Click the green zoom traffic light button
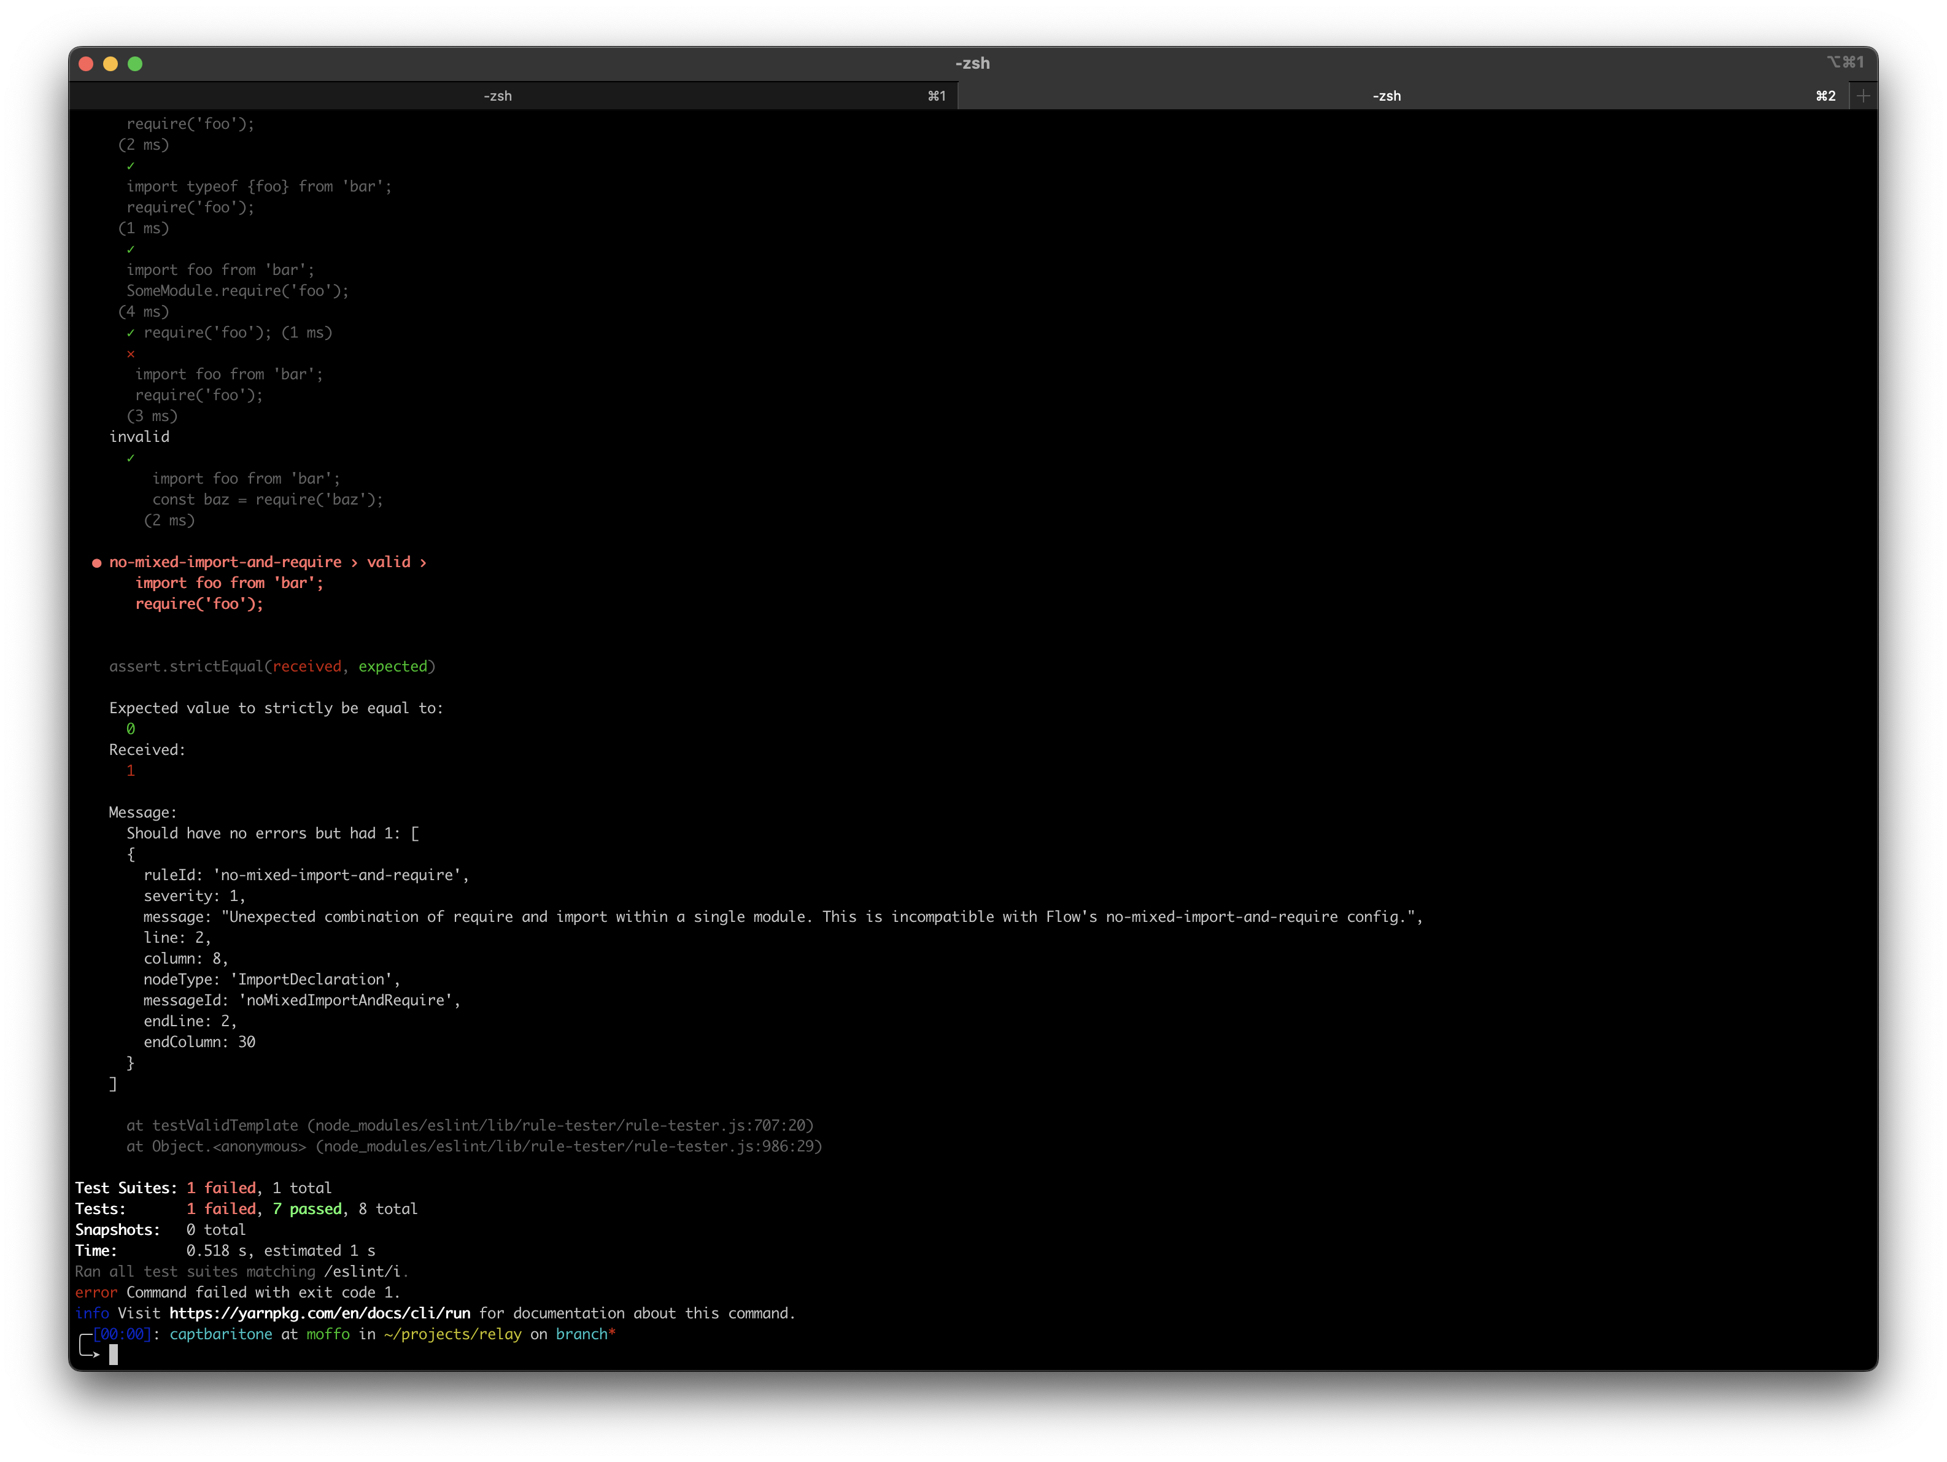The image size is (1947, 1462). pos(136,63)
